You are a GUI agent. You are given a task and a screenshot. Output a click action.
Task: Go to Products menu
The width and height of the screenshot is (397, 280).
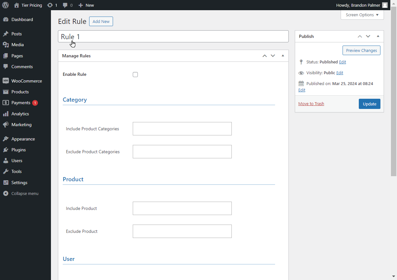click(x=25, y=92)
